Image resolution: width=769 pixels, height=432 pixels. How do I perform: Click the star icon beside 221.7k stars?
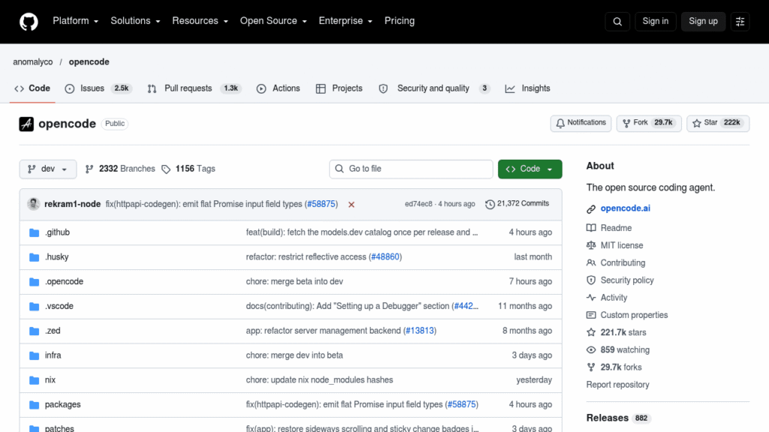(591, 332)
